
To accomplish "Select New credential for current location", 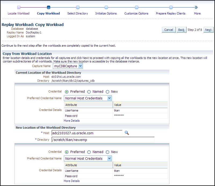I will (107, 92).
